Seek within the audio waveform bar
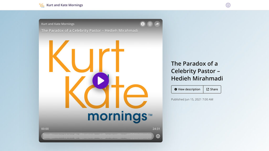Viewport: 269px width, 151px height. (97, 136)
